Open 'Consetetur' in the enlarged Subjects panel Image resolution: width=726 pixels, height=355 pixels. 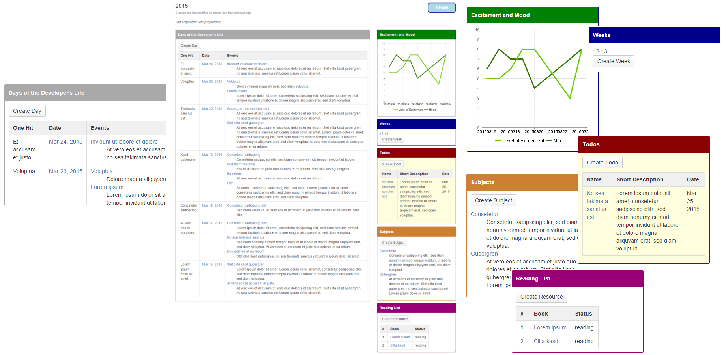(485, 214)
